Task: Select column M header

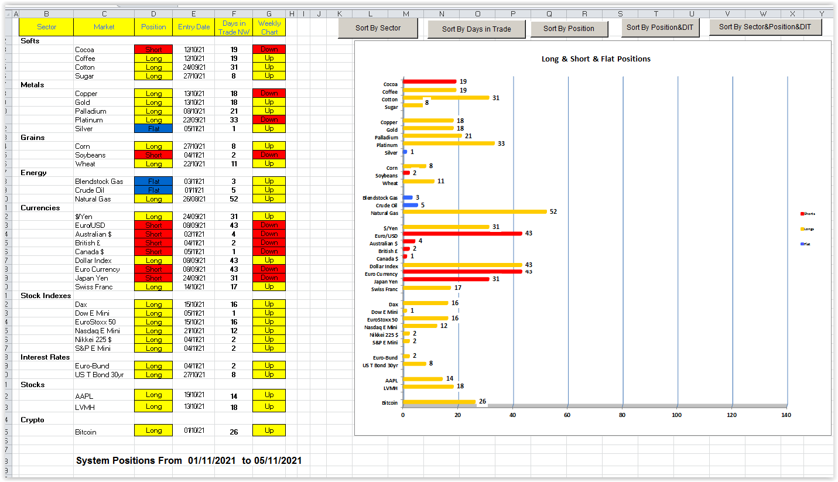Action: click(x=406, y=13)
